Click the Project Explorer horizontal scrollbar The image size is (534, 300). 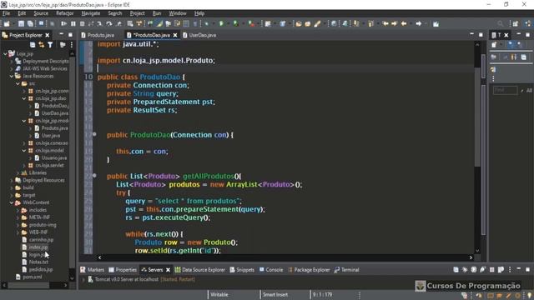[29, 285]
